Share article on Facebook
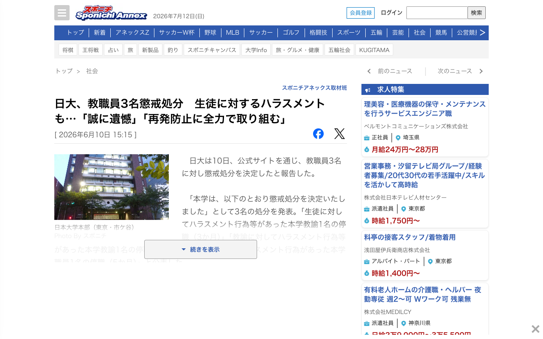 (x=318, y=133)
